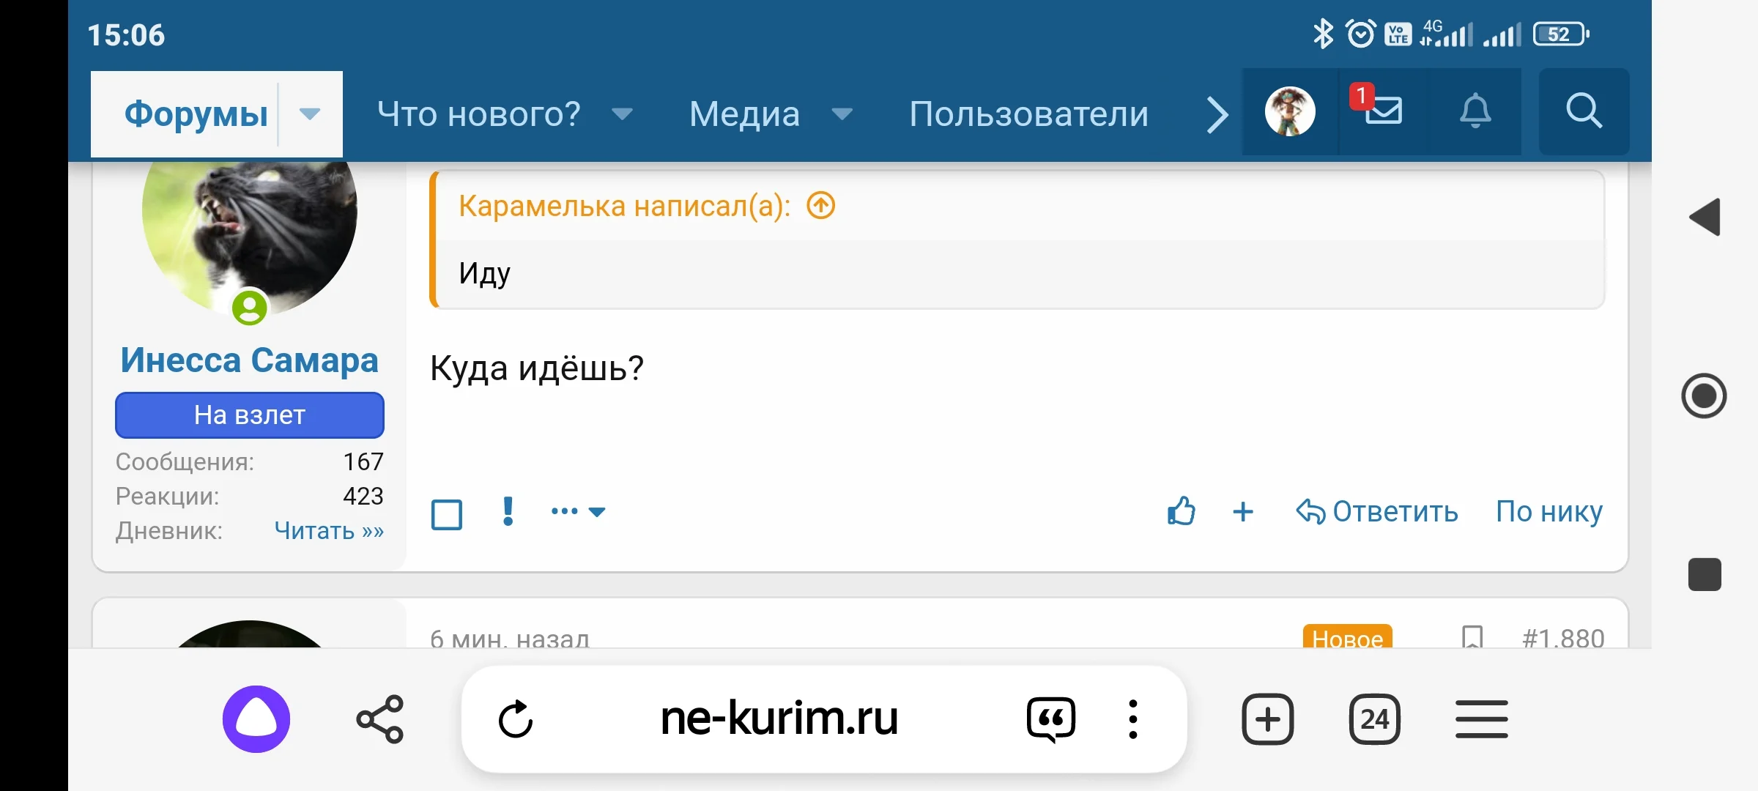Report the post with the exclamation icon
This screenshot has height=791, width=1758.
point(508,511)
